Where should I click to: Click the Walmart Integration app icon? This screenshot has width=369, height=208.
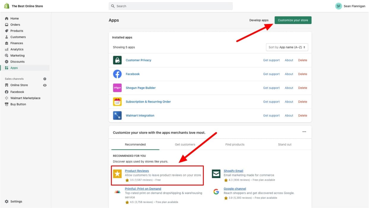[117, 116]
